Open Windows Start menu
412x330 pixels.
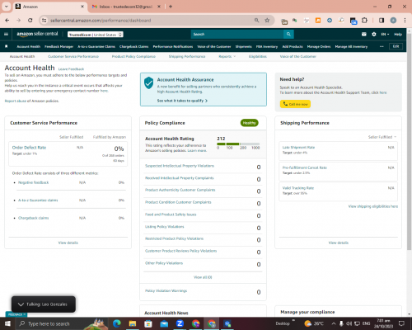[7, 323]
